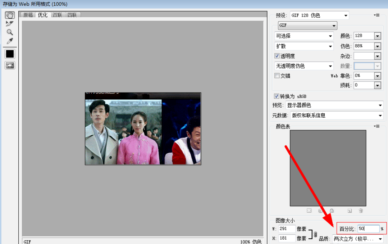Open the 无透明度仿色 dropdown

click(x=304, y=66)
